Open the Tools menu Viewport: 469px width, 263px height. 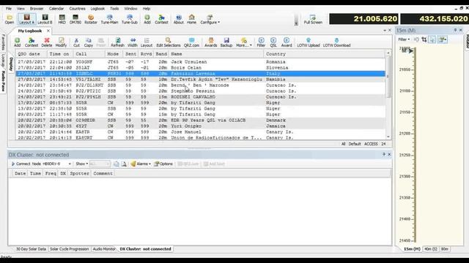pos(114,9)
